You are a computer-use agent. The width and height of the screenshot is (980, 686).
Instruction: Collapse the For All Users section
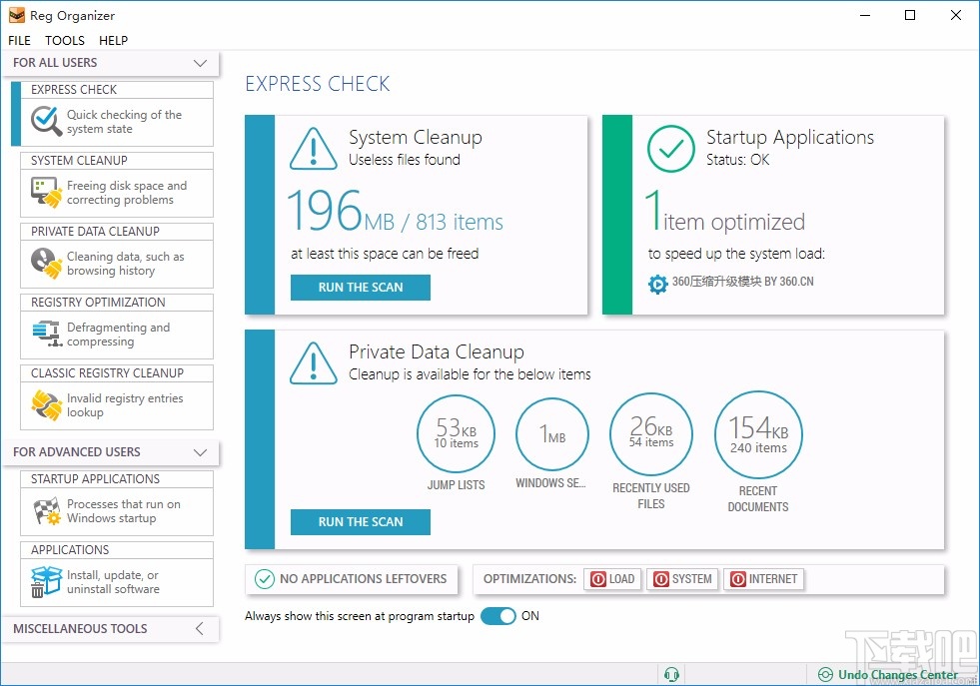point(200,63)
